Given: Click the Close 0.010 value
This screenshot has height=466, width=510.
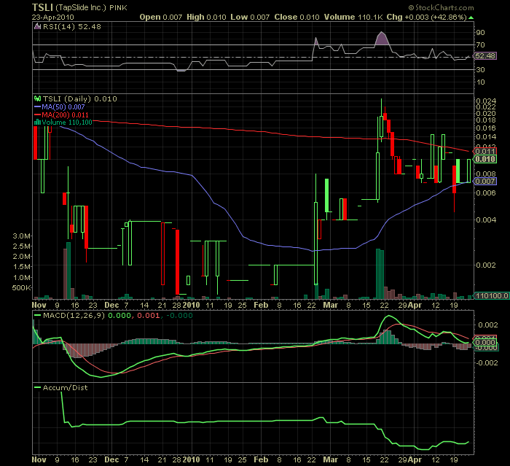Looking at the screenshot, I should point(297,17).
